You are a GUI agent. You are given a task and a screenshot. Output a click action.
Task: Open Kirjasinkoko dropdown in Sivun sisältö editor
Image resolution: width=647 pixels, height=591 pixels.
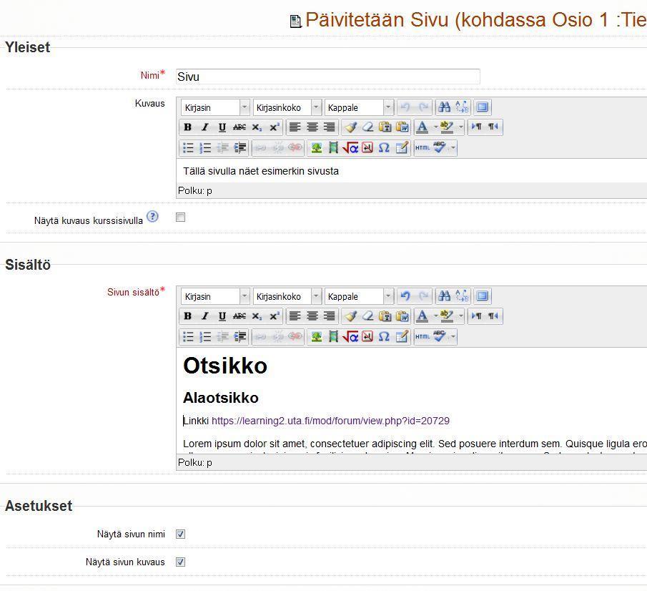[x=287, y=296]
